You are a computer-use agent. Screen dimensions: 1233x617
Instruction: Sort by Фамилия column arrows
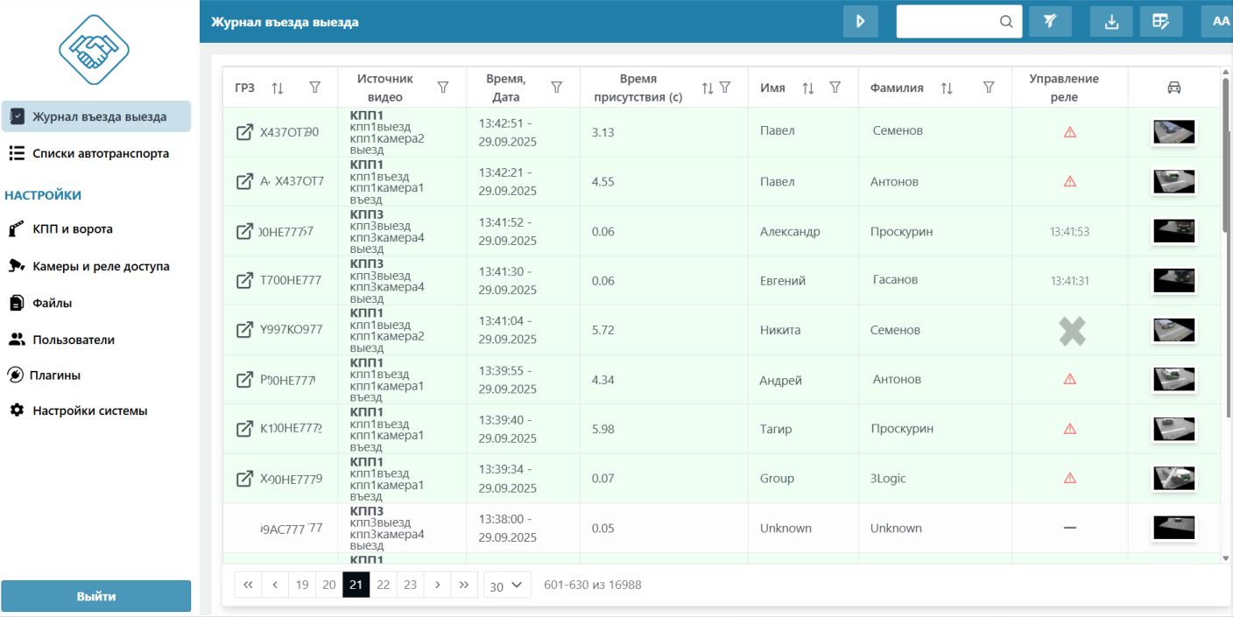point(947,88)
